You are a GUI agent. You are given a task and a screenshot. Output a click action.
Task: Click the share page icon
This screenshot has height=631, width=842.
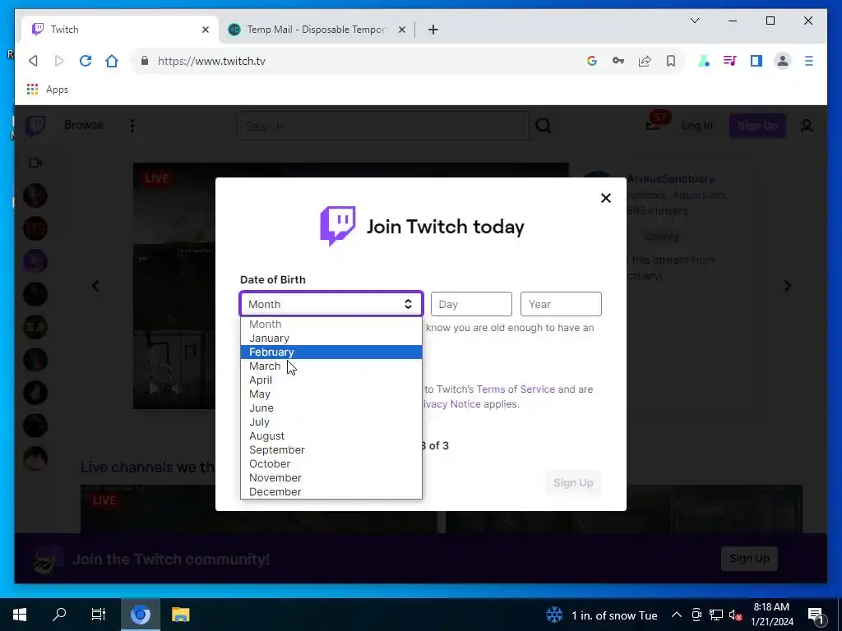point(645,61)
